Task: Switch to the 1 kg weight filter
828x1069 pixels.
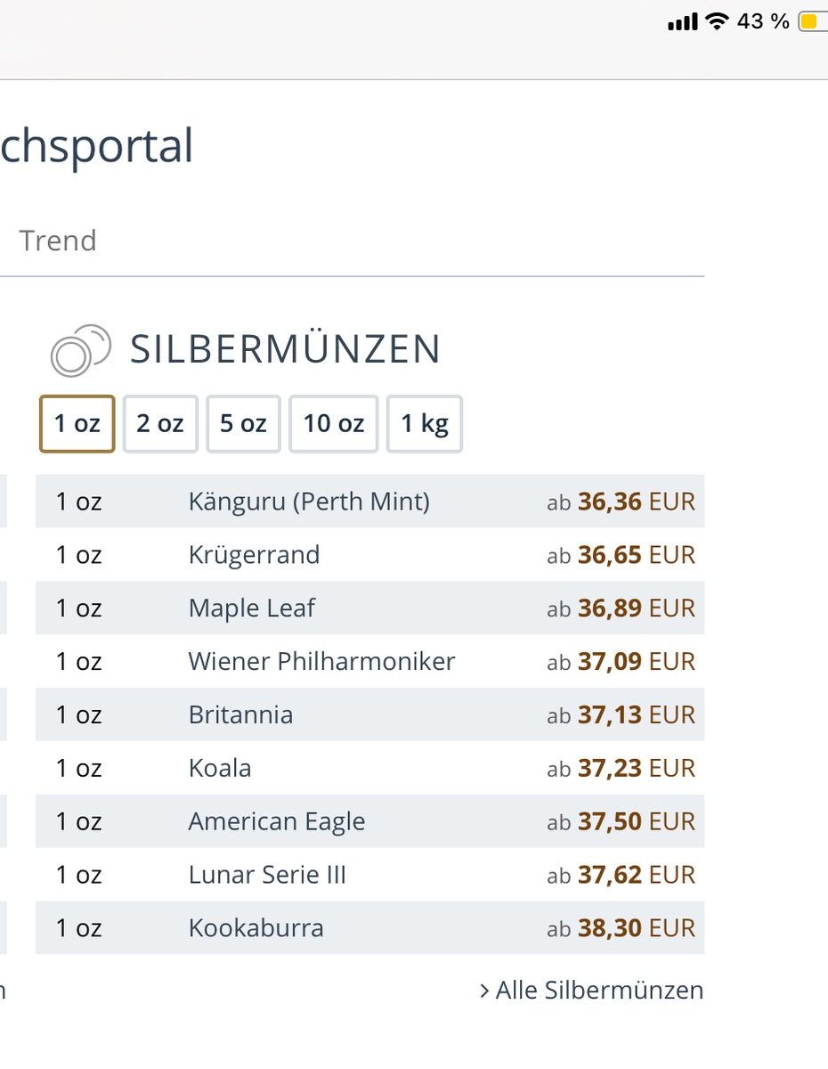Action: pos(425,424)
